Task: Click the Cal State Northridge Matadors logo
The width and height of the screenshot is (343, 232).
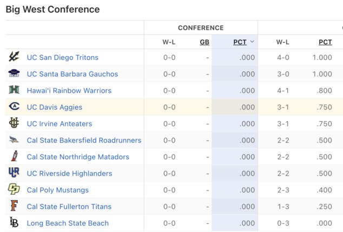Action: click(14, 157)
